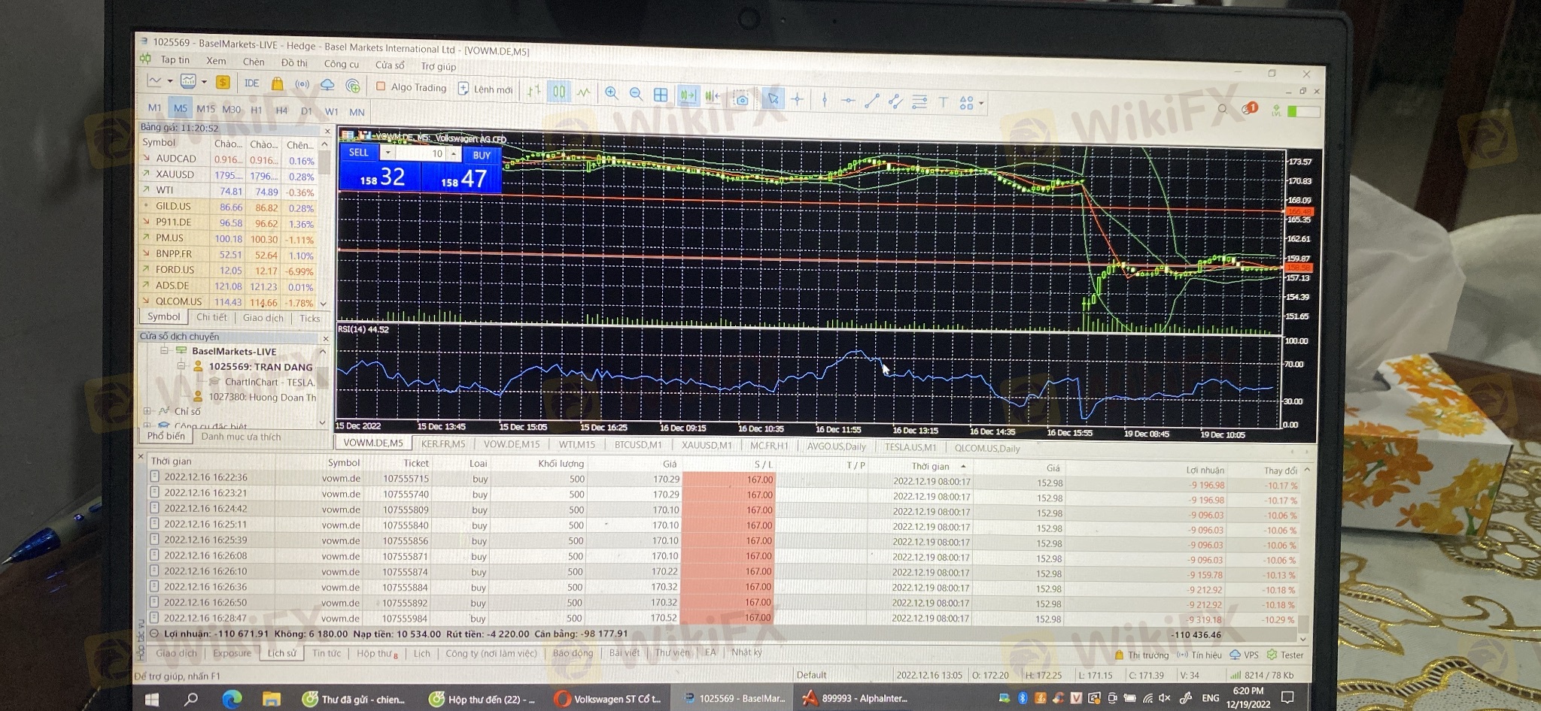Viewport: 1541px width, 711px height.
Task: Select the line chart type icon
Action: pos(584,92)
